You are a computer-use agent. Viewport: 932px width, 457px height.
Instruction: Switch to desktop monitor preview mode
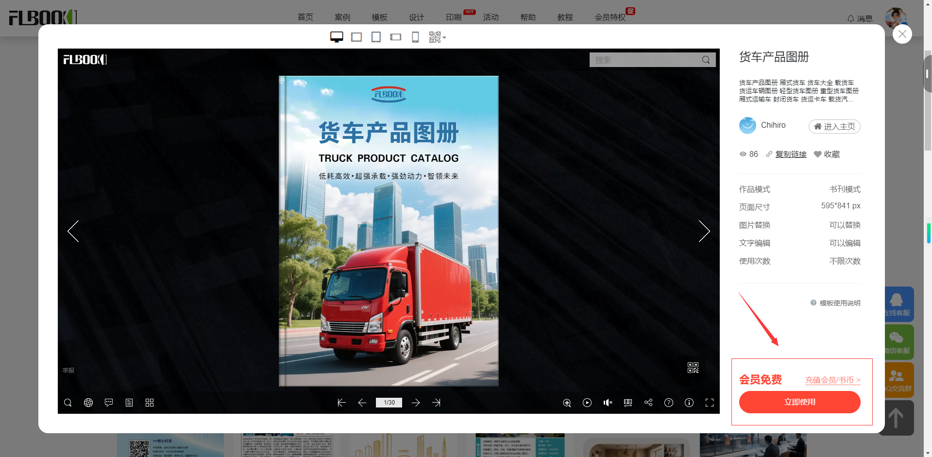tap(337, 37)
